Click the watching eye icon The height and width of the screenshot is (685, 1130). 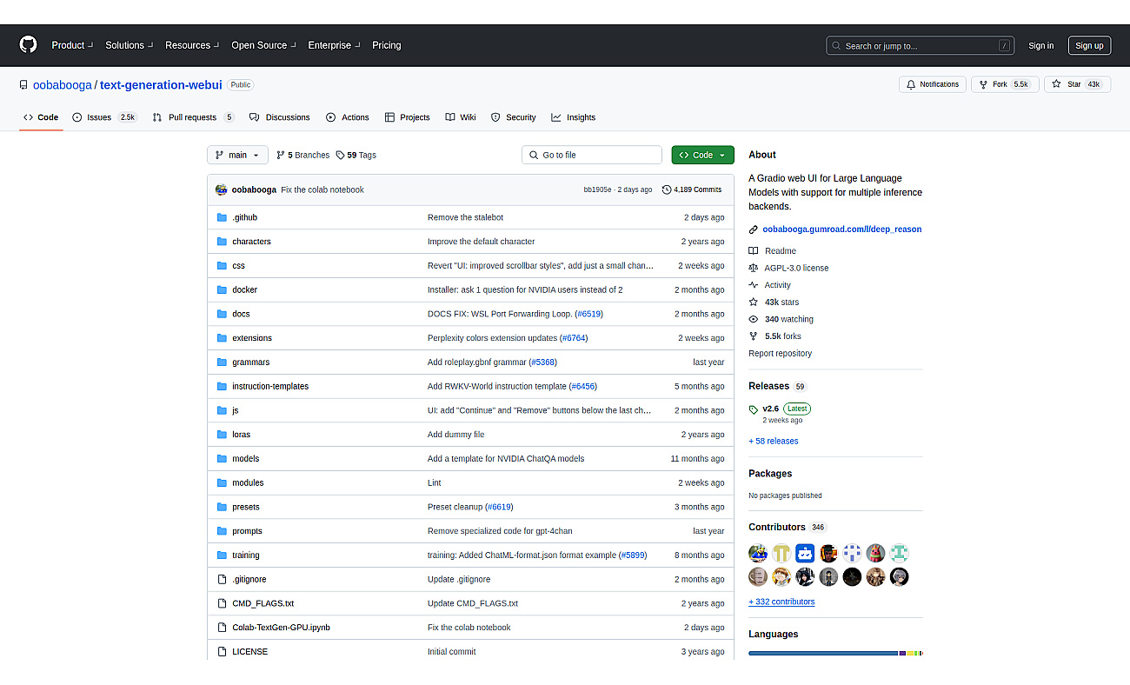754,319
